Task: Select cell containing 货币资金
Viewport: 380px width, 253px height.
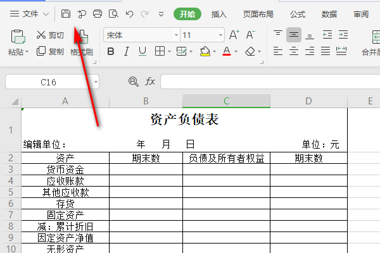Action: (65, 169)
